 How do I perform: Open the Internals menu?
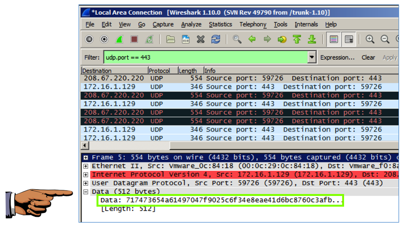306,24
